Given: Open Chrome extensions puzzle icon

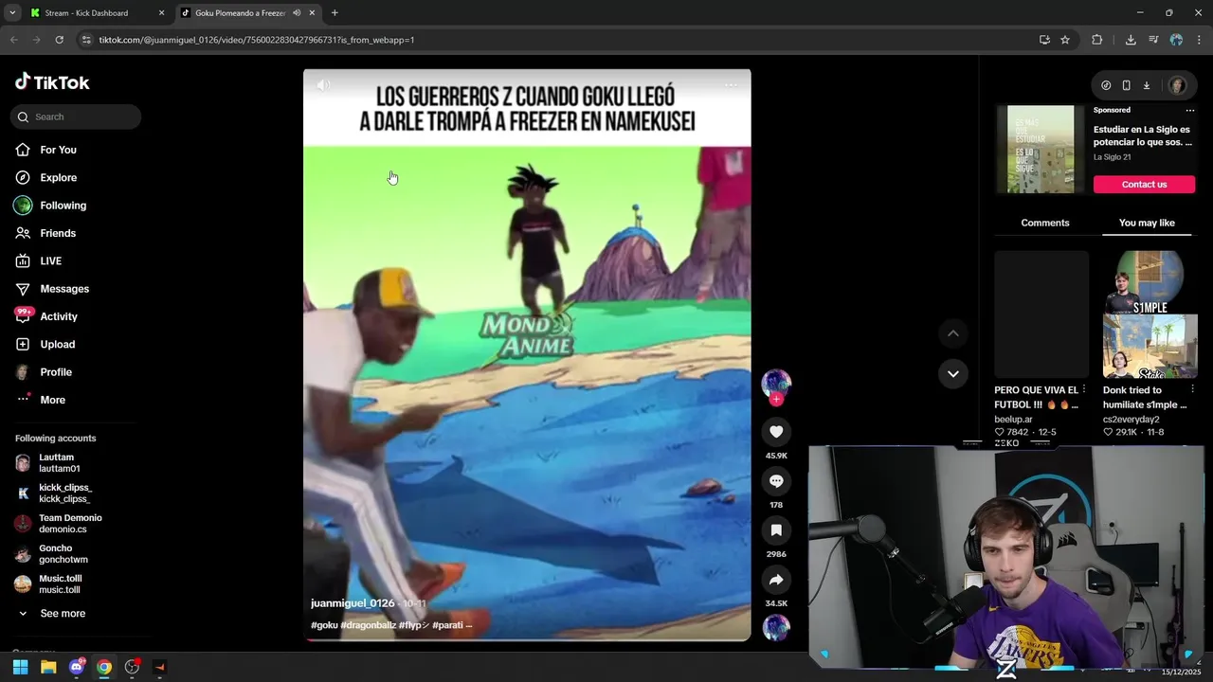Looking at the screenshot, I should tap(1097, 40).
